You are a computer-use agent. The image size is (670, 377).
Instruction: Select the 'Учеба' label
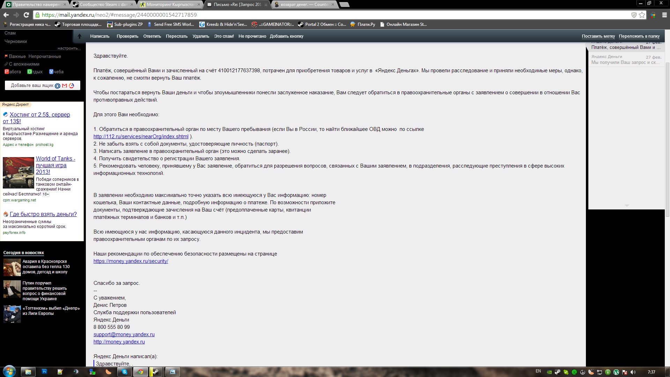(56, 72)
